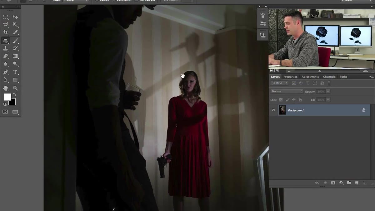Viewport: 375px width, 211px height.
Task: Toggle filter for pixel layers
Action: (x=294, y=83)
